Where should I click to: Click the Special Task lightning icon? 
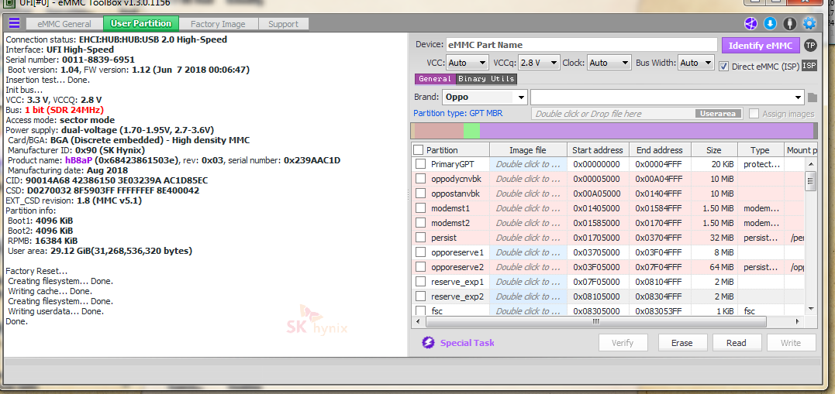[x=428, y=342]
